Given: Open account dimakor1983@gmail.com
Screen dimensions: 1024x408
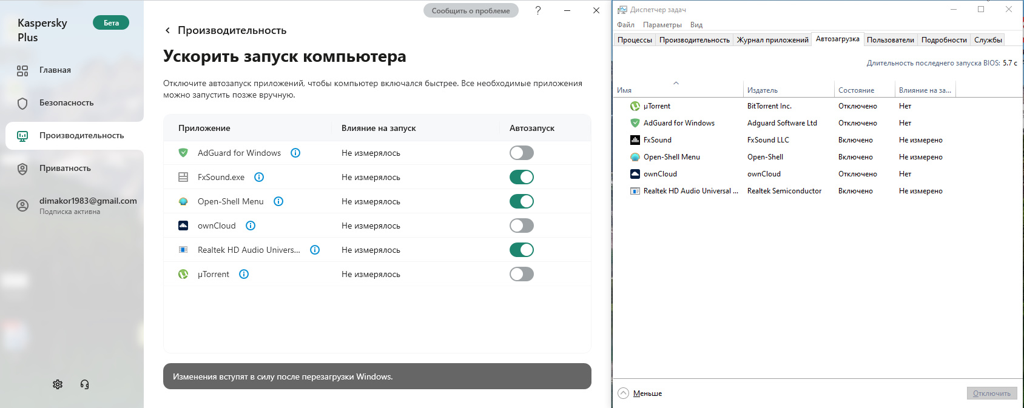Looking at the screenshot, I should [x=88, y=201].
